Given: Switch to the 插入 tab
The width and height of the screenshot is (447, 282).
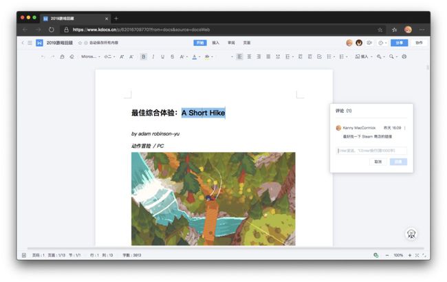Looking at the screenshot, I should [x=215, y=43].
